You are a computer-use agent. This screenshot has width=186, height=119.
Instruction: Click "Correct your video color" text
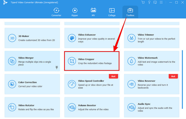coord(30,86)
